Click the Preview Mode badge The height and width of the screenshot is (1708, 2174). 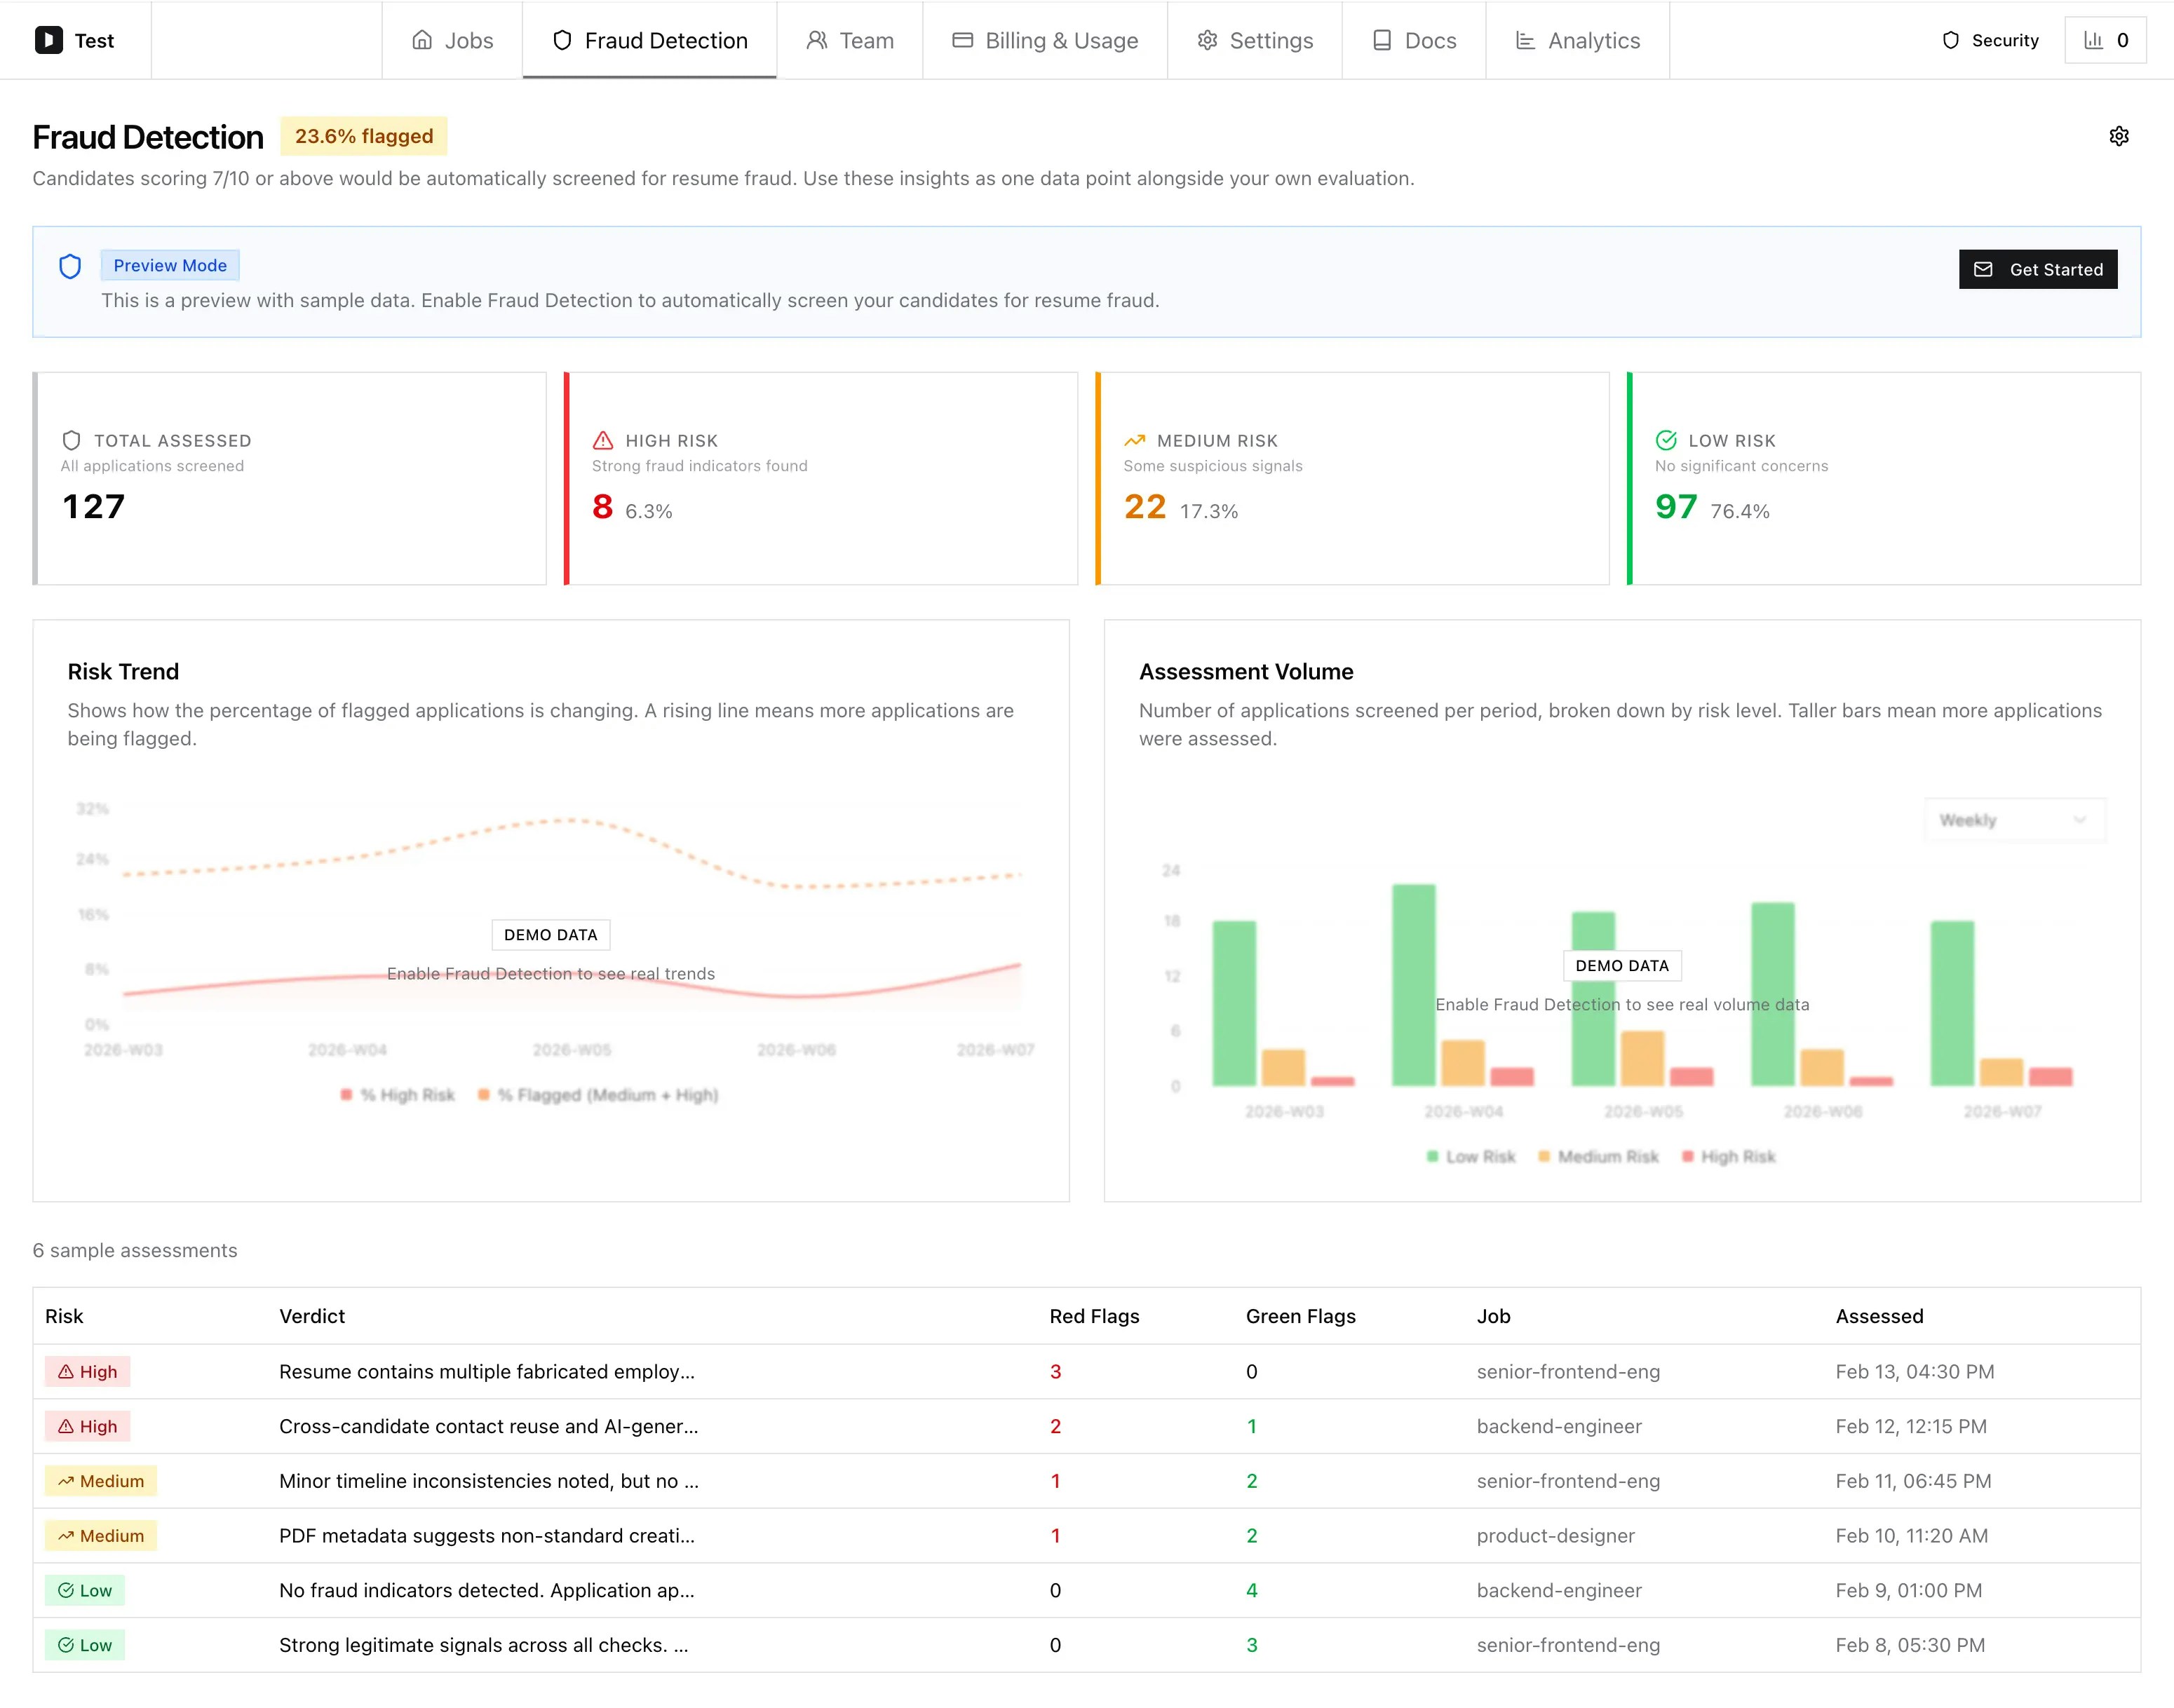tap(170, 265)
